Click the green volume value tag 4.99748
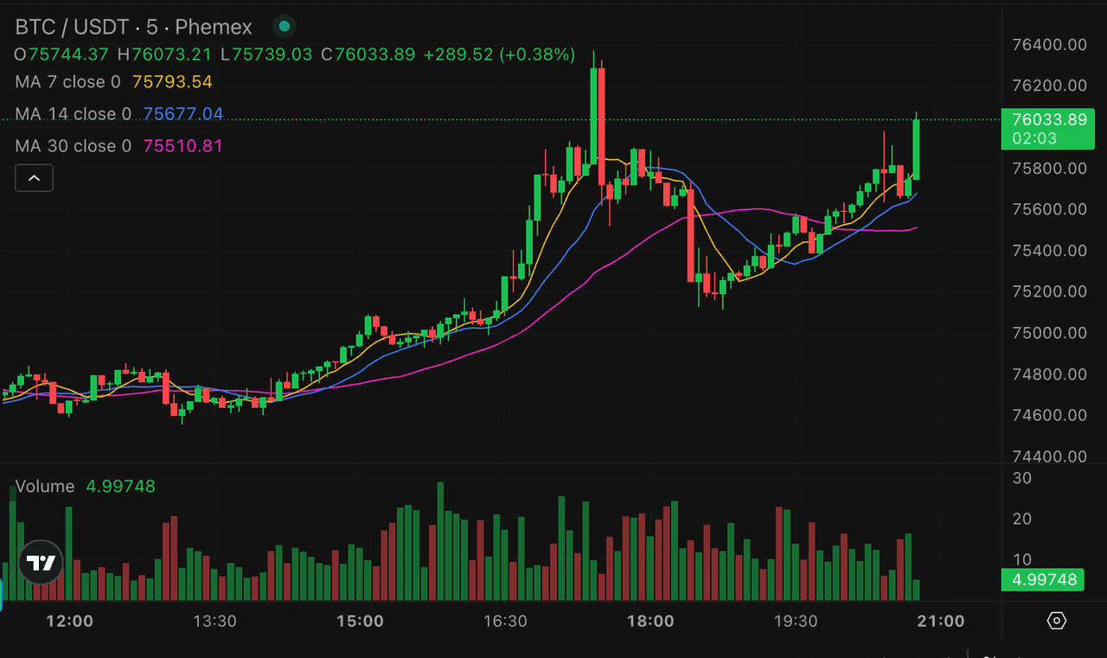Image resolution: width=1107 pixels, height=658 pixels. [x=1042, y=579]
